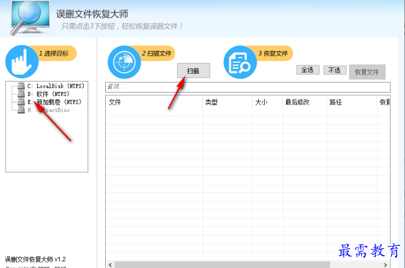Click the drive icon for D: 软件

point(21,94)
